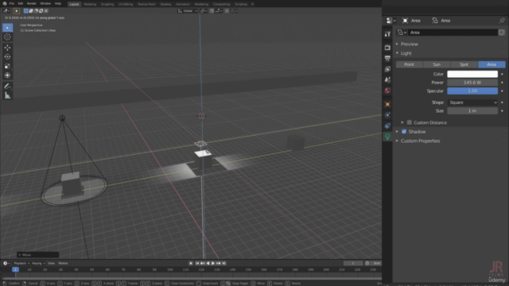The width and height of the screenshot is (509, 286).
Task: Switch light type to Sun
Action: point(437,64)
